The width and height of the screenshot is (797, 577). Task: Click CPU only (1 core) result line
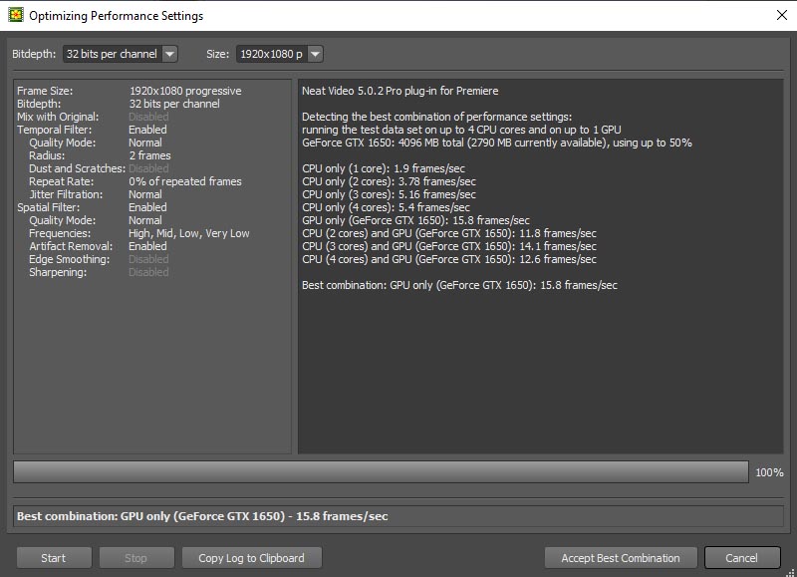[x=384, y=168]
